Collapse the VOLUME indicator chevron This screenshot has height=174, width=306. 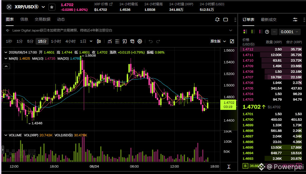(6, 135)
